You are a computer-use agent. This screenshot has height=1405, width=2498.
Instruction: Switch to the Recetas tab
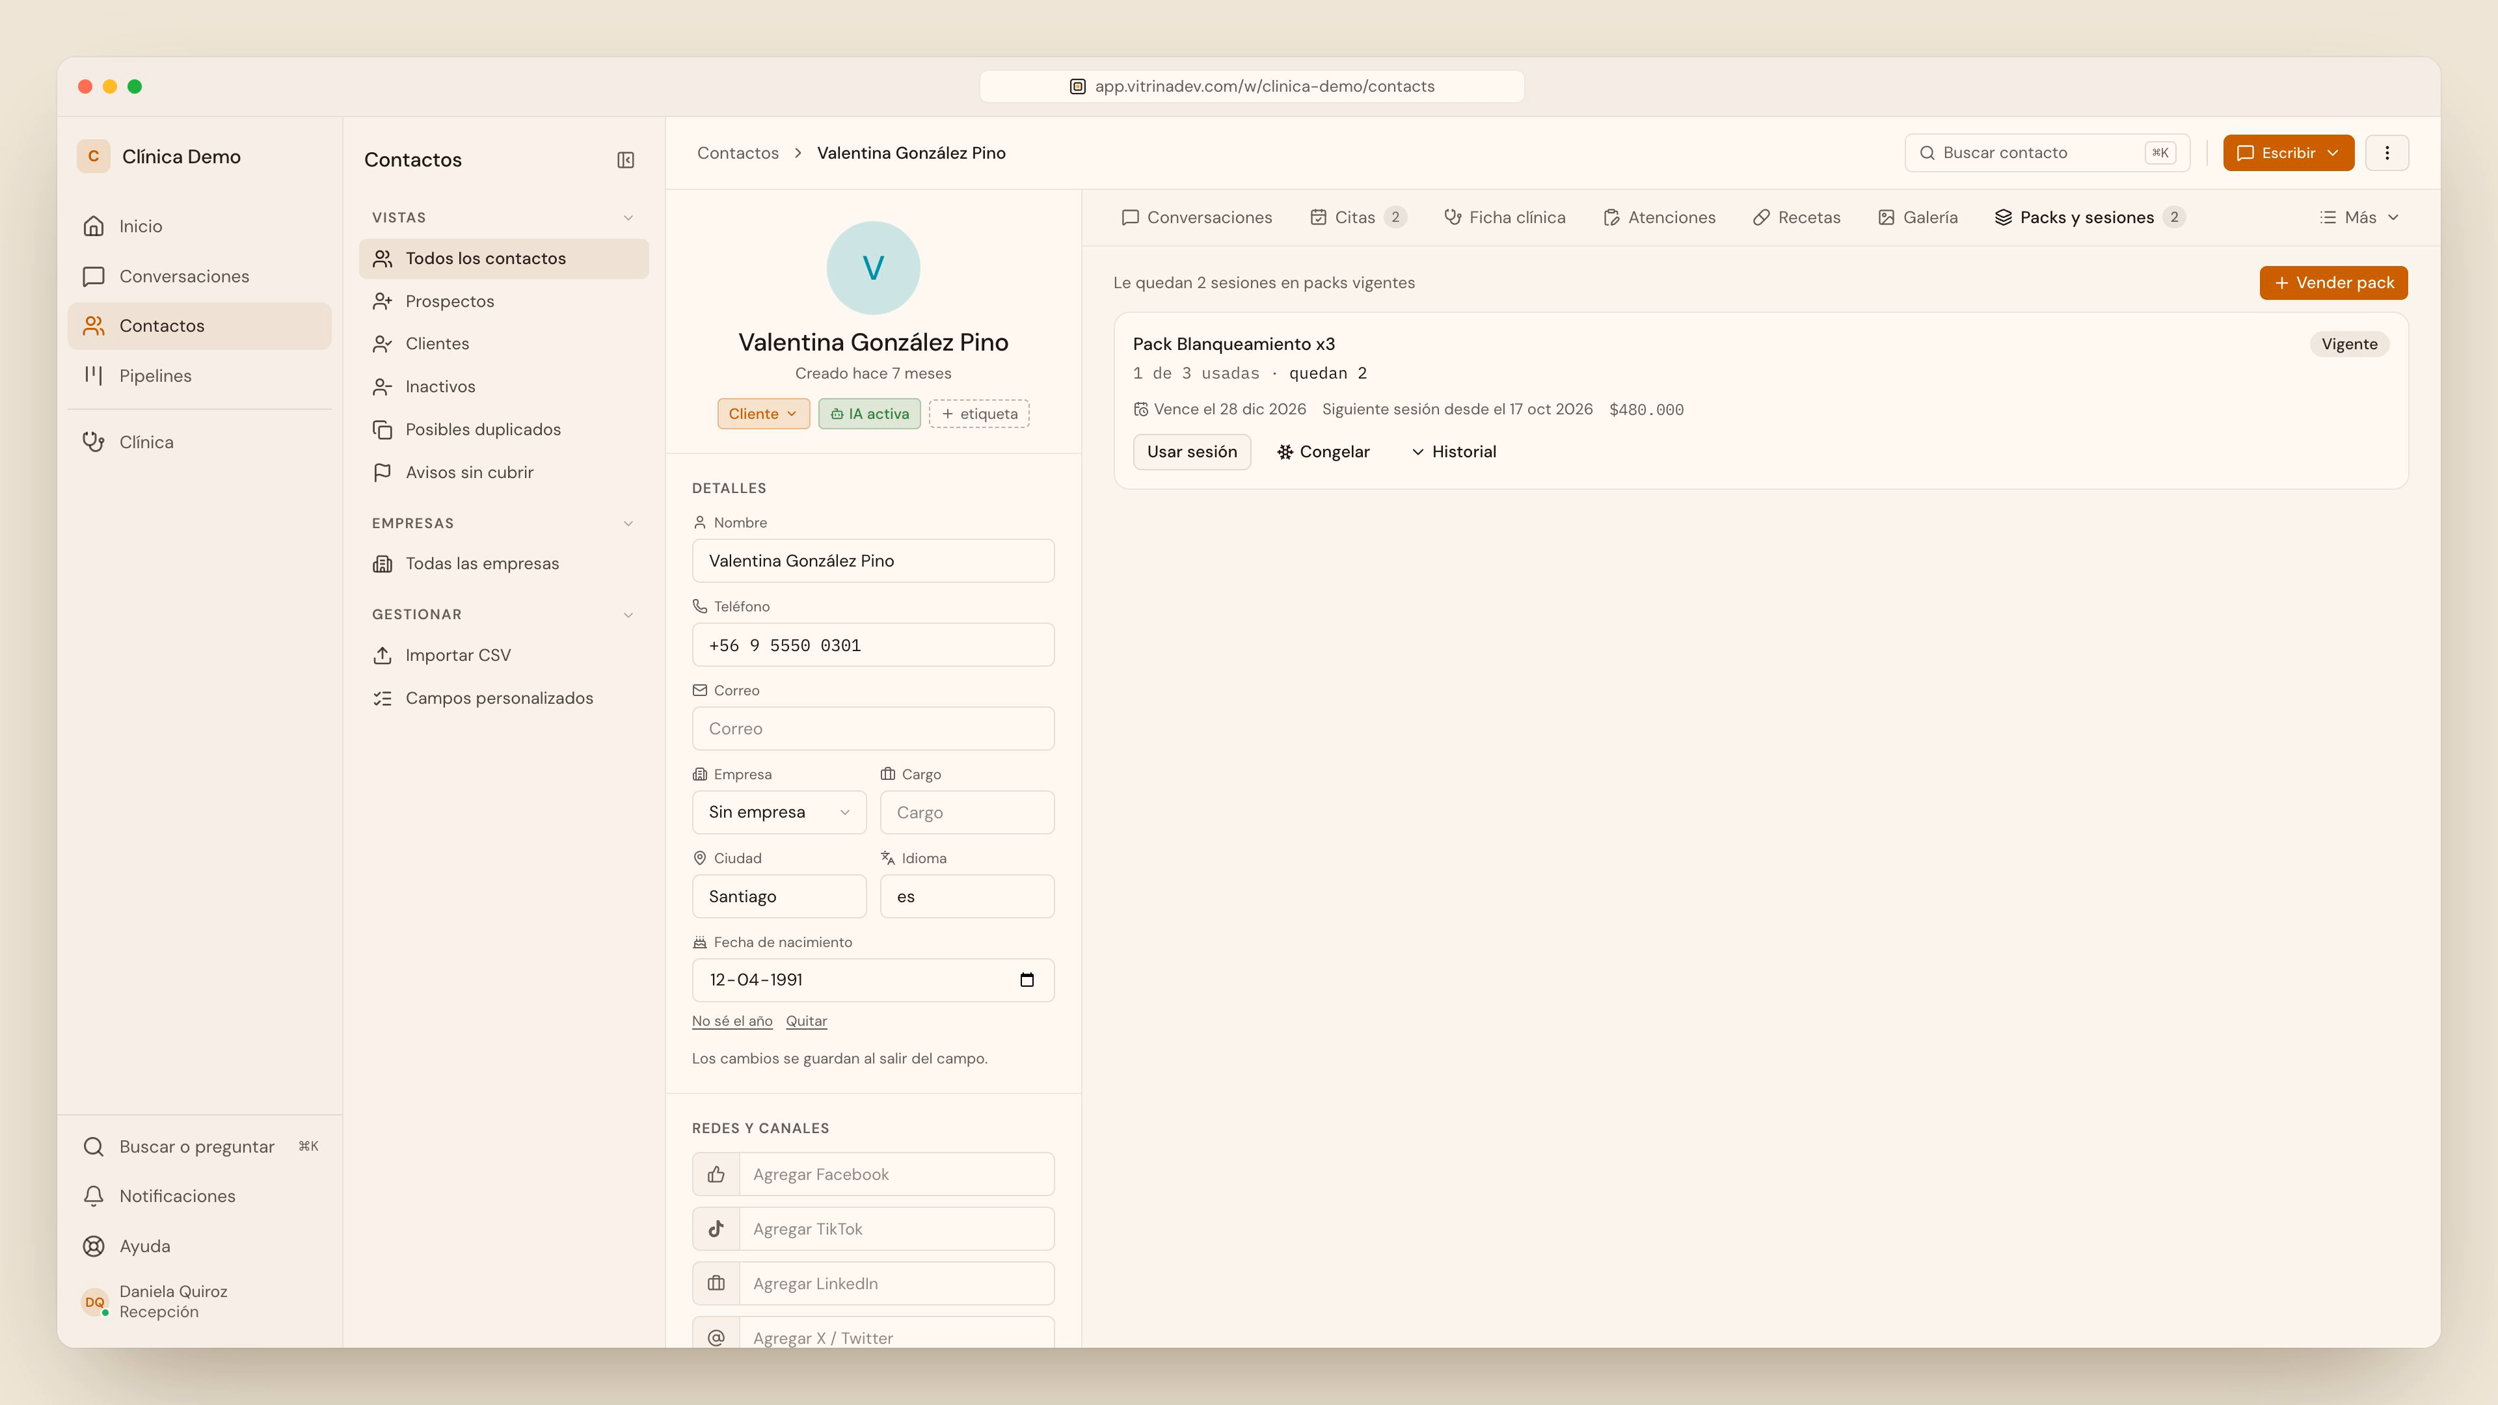click(1796, 217)
